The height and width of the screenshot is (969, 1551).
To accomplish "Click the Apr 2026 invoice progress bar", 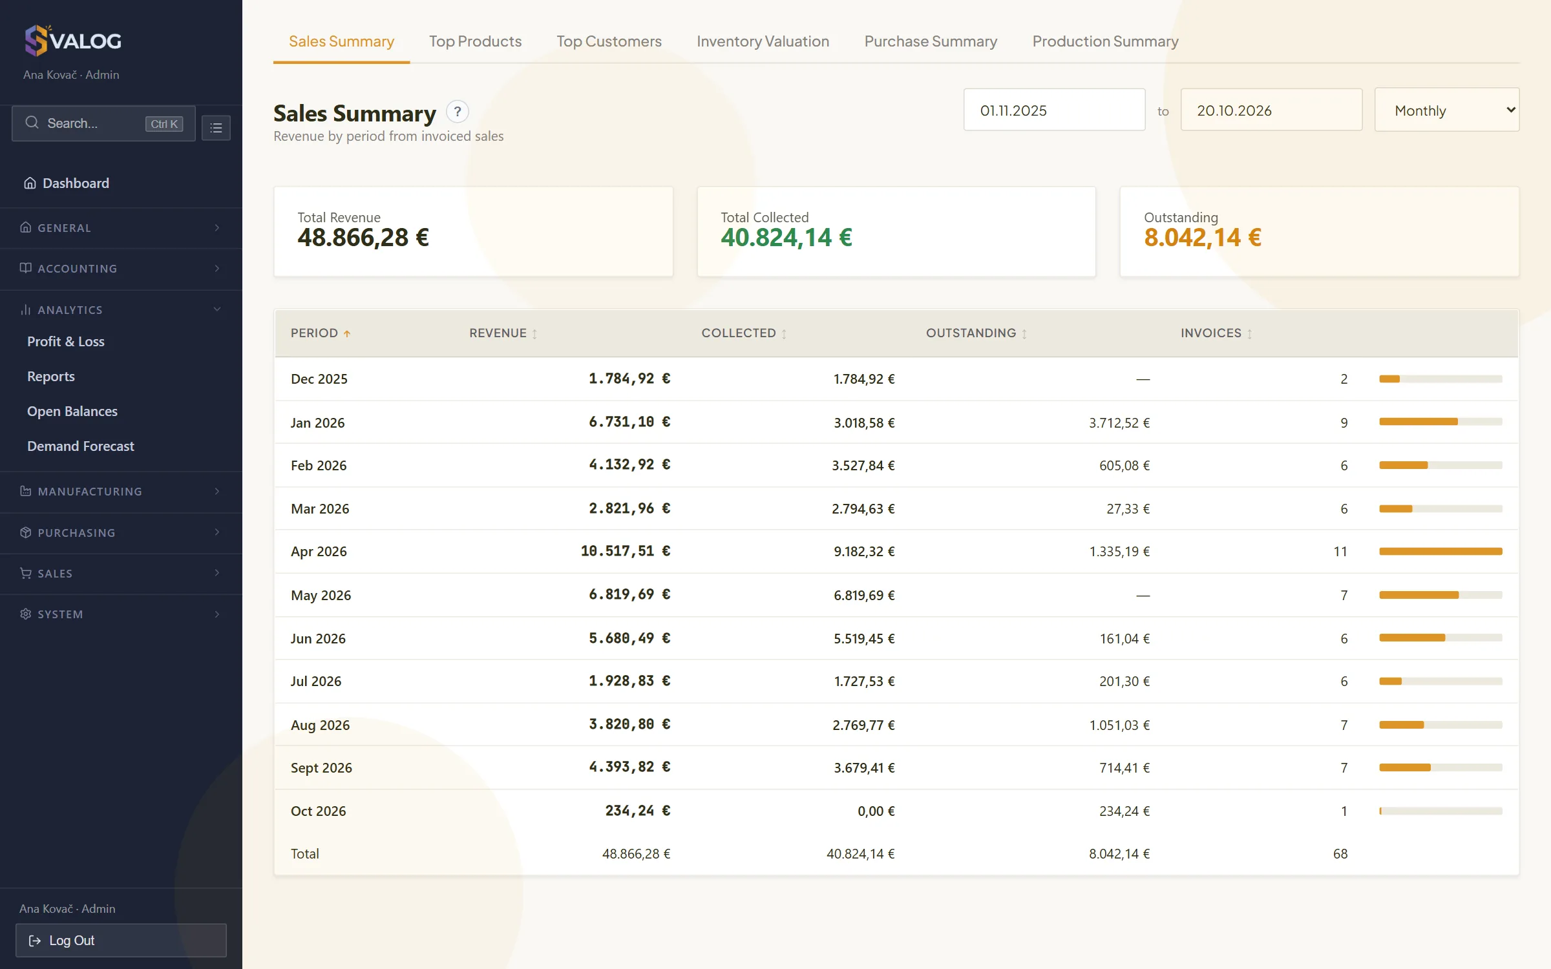I will click(1440, 552).
